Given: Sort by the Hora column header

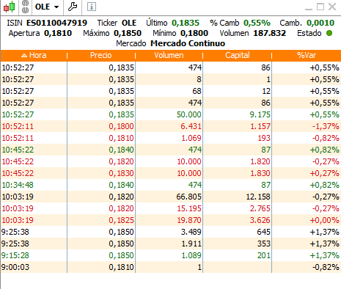Looking at the screenshot, I should (x=34, y=55).
